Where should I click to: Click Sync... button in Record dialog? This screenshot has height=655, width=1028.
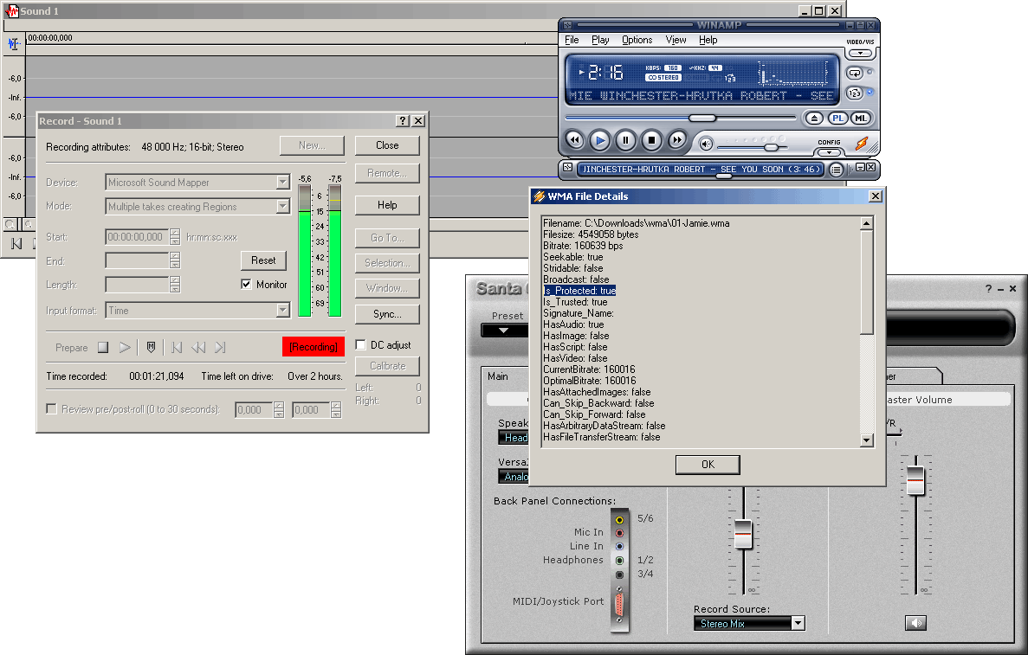pos(387,314)
